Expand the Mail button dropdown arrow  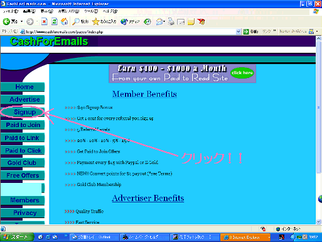[164, 21]
